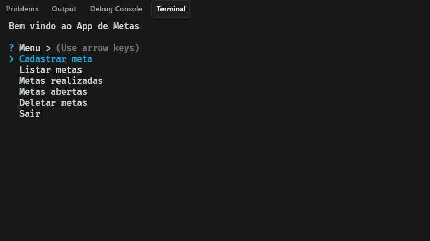The height and width of the screenshot is (241, 430).
Task: Focus the empty terminal area below Sair
Action: pyautogui.click(x=209, y=177)
